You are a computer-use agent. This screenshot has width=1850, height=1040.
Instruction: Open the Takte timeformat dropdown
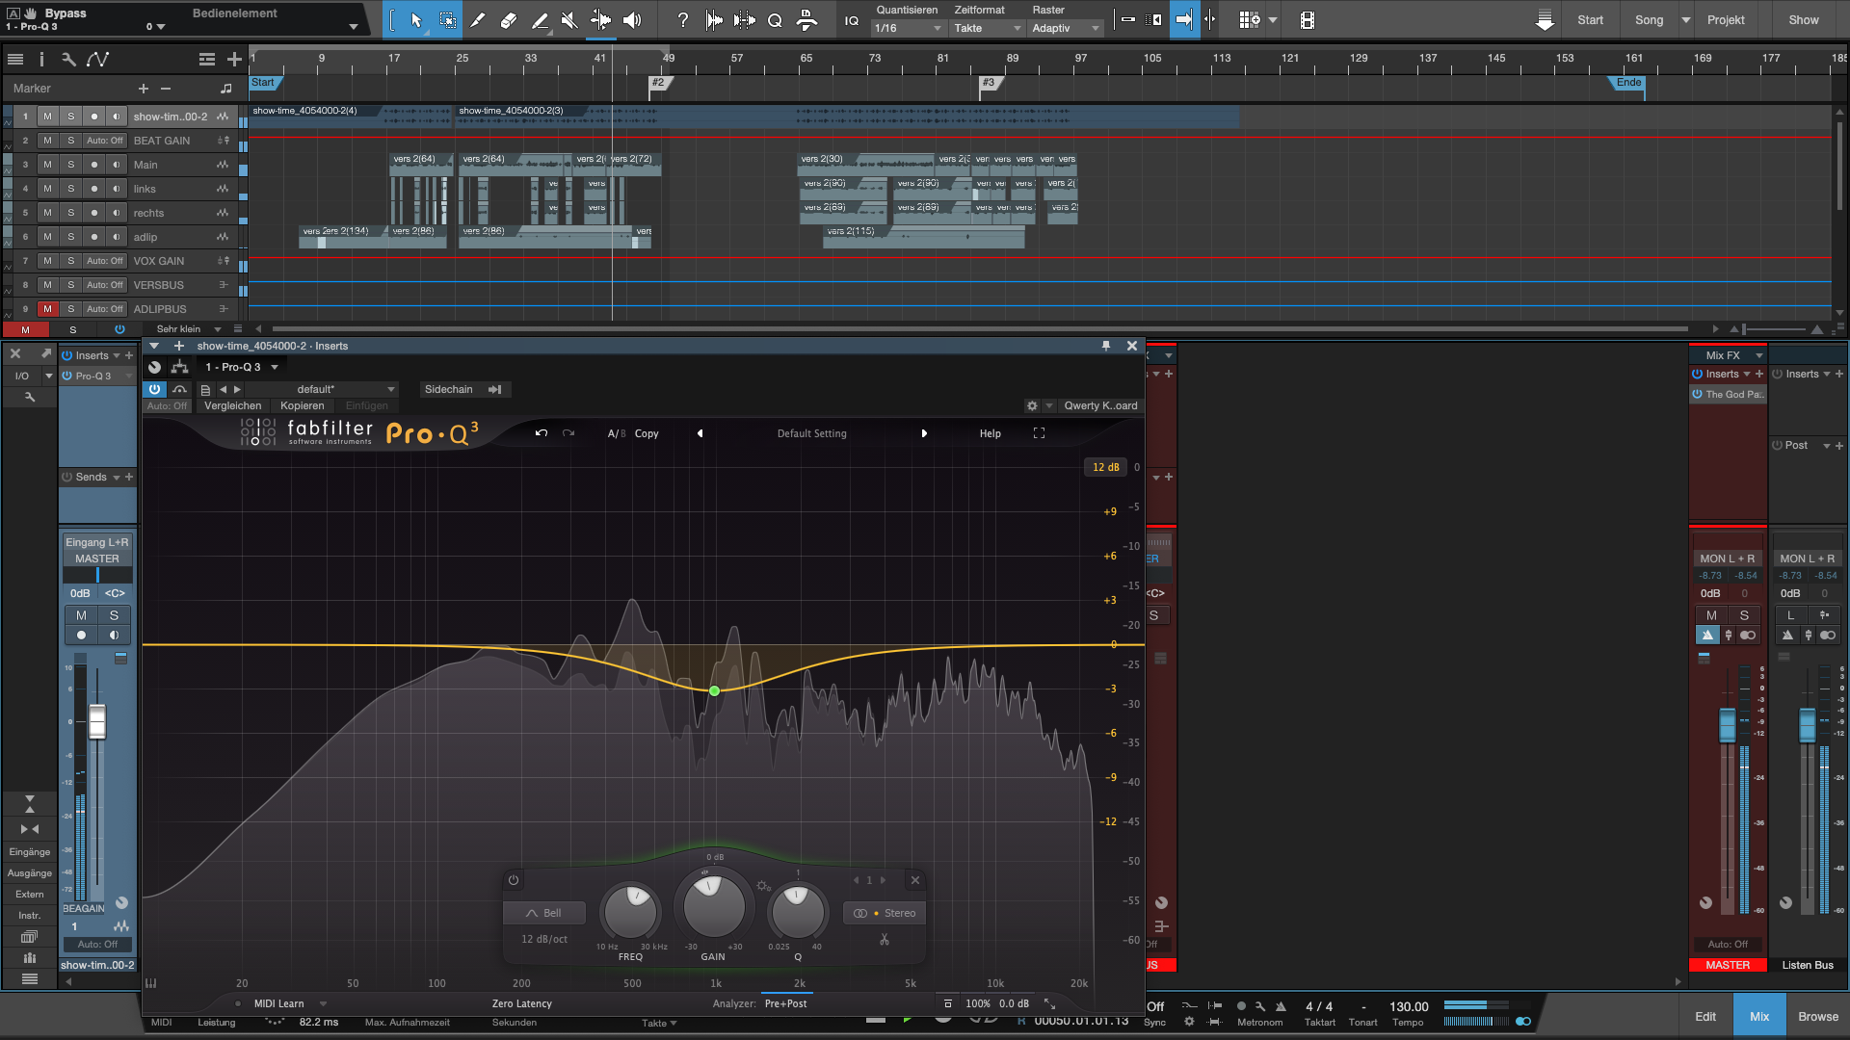(x=987, y=28)
